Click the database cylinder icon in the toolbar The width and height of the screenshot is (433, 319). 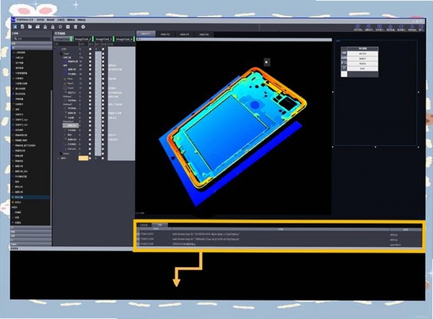(x=75, y=27)
